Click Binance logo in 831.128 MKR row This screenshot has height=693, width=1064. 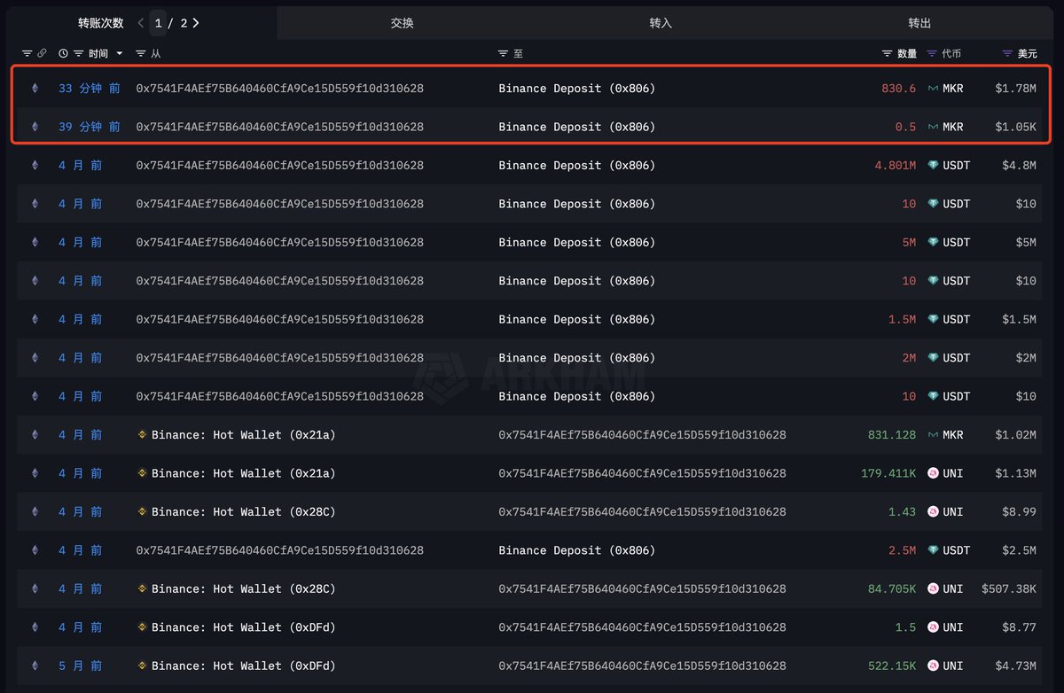[x=142, y=435]
